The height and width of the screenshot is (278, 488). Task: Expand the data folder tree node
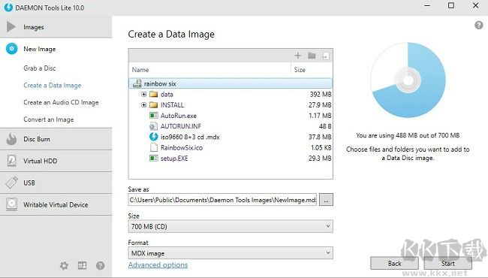144,95
